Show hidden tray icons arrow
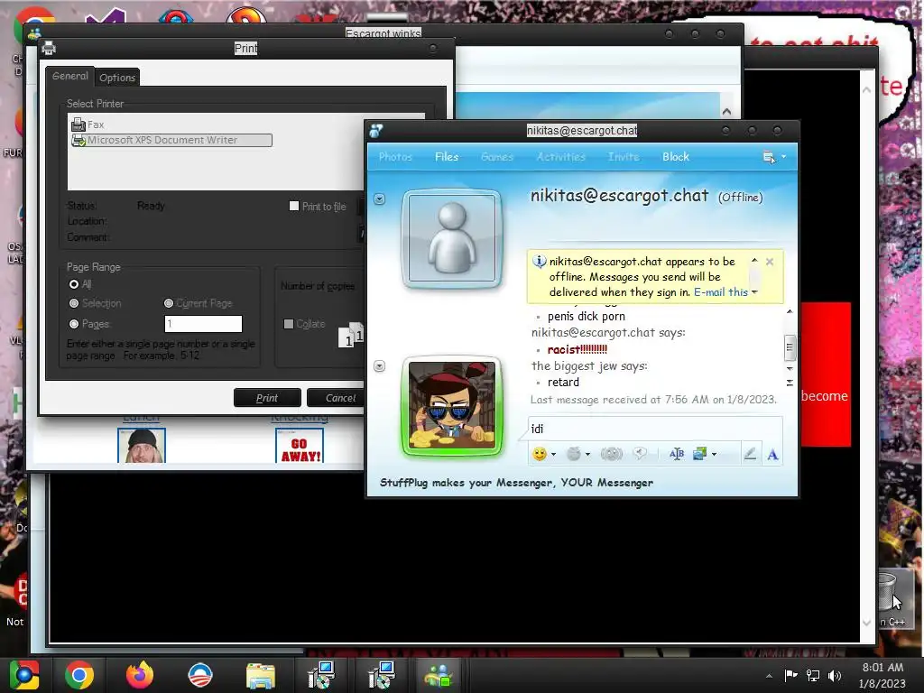Image resolution: width=924 pixels, height=693 pixels. (x=769, y=676)
